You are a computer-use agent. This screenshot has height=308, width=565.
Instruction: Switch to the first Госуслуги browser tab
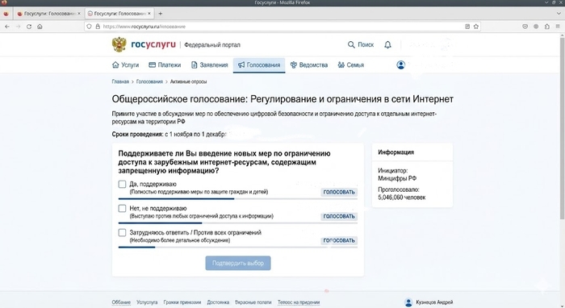tap(48, 14)
